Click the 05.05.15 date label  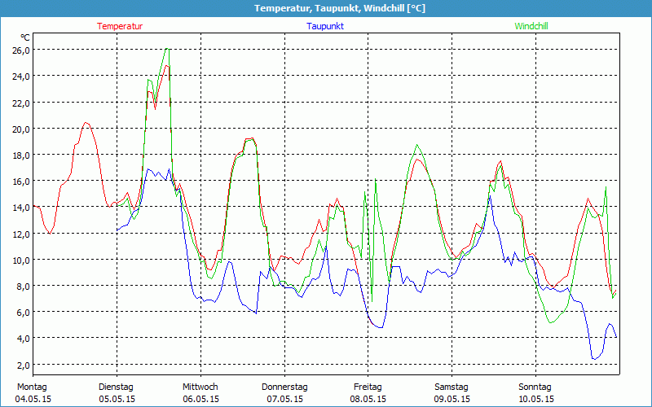coord(117,399)
